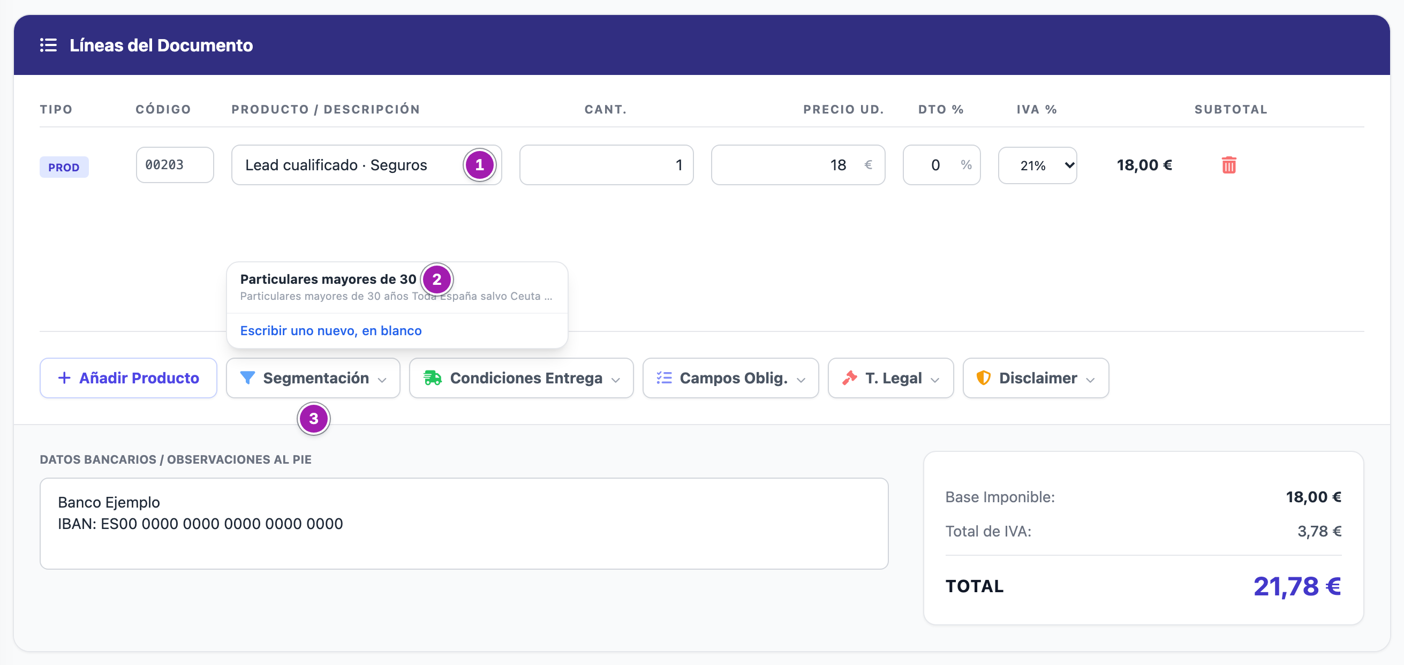Expand the Condiciones Entrega chevron
1404x665 pixels.
click(x=616, y=380)
